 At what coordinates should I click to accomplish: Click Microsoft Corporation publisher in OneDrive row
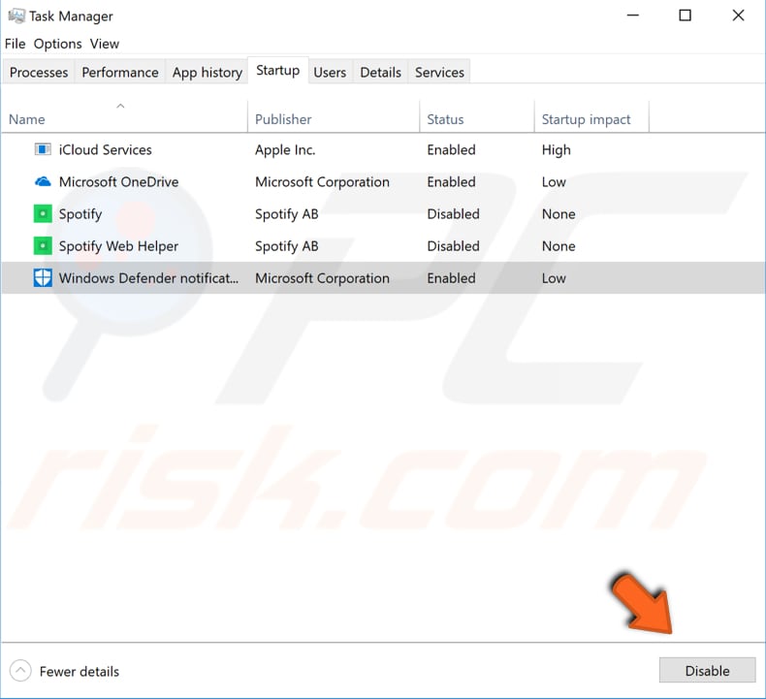pyautogui.click(x=322, y=182)
